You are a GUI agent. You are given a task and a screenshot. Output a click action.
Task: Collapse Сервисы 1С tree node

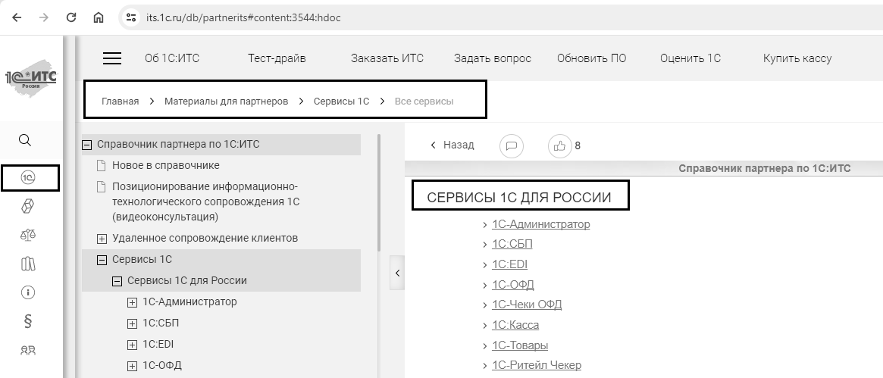tap(102, 260)
